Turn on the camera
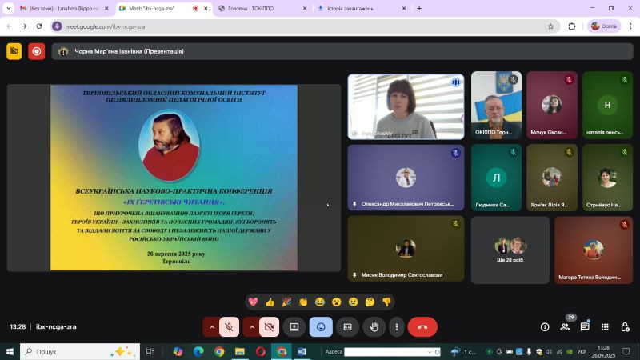This screenshot has height=360, width=640. point(269,326)
